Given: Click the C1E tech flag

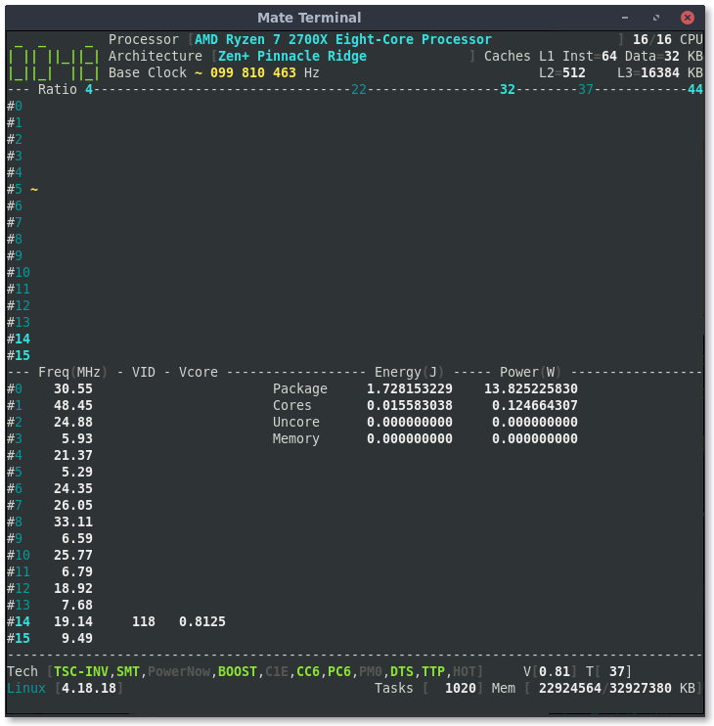Looking at the screenshot, I should [x=277, y=672].
